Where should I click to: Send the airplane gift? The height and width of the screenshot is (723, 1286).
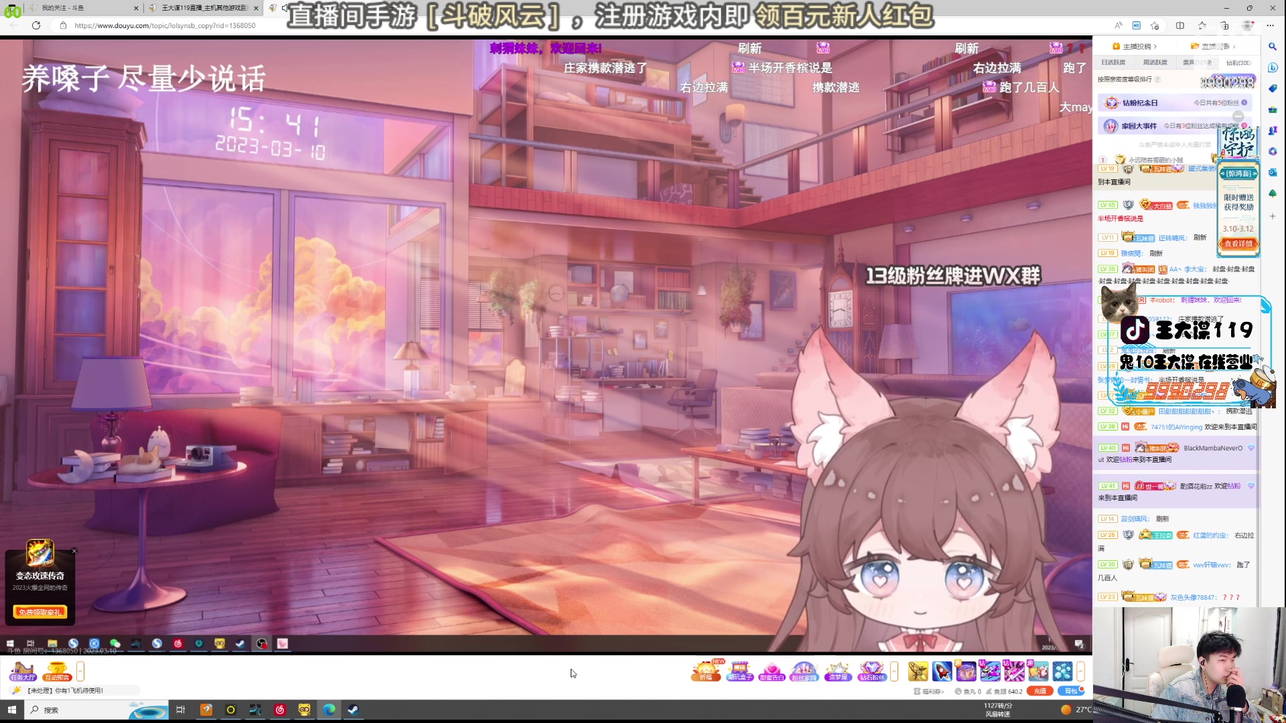(918, 671)
